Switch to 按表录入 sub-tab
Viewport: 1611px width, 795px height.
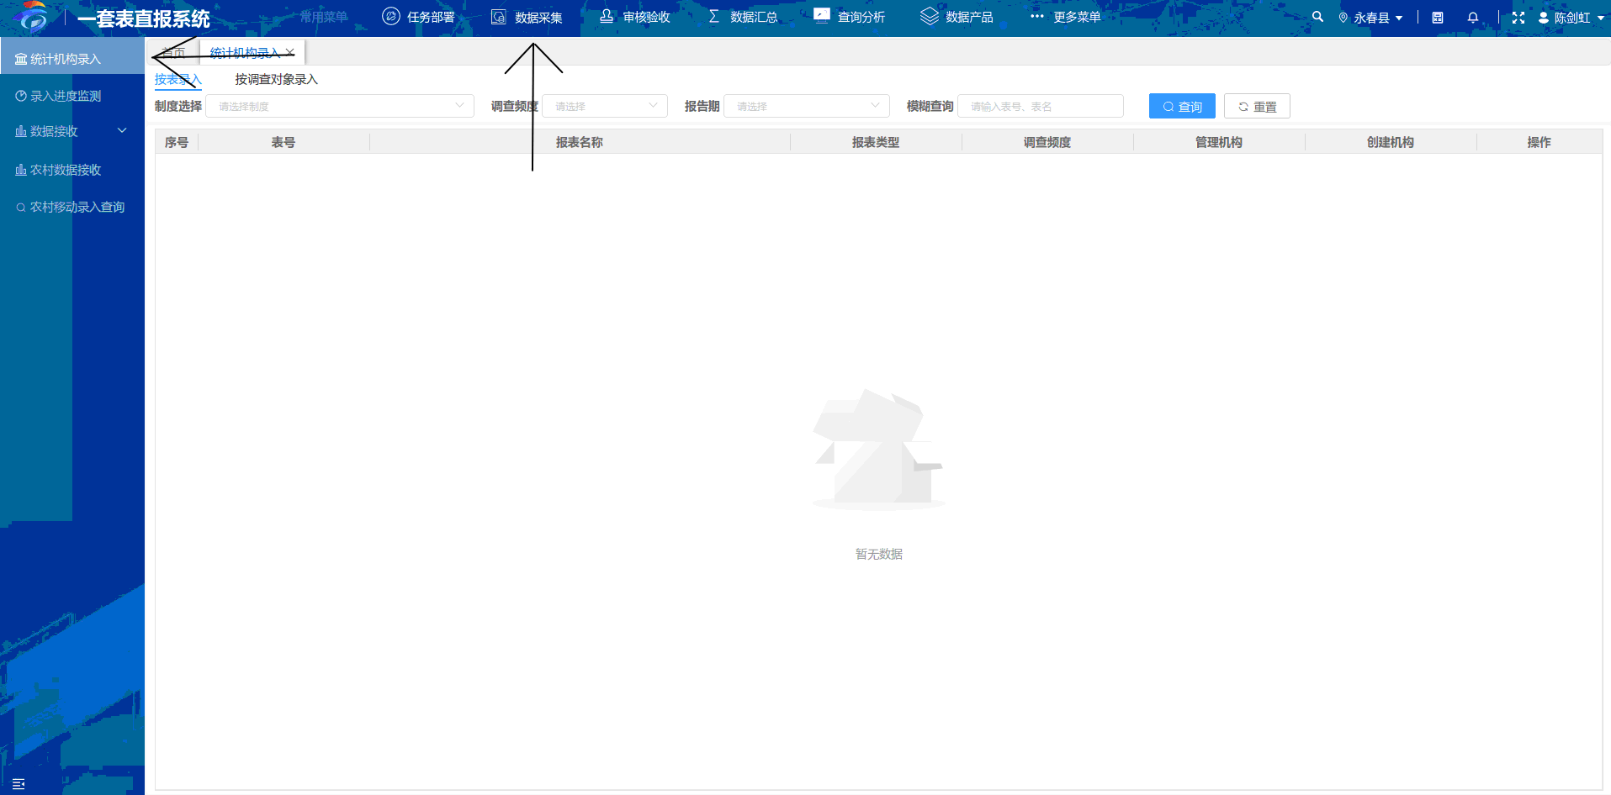[178, 80]
